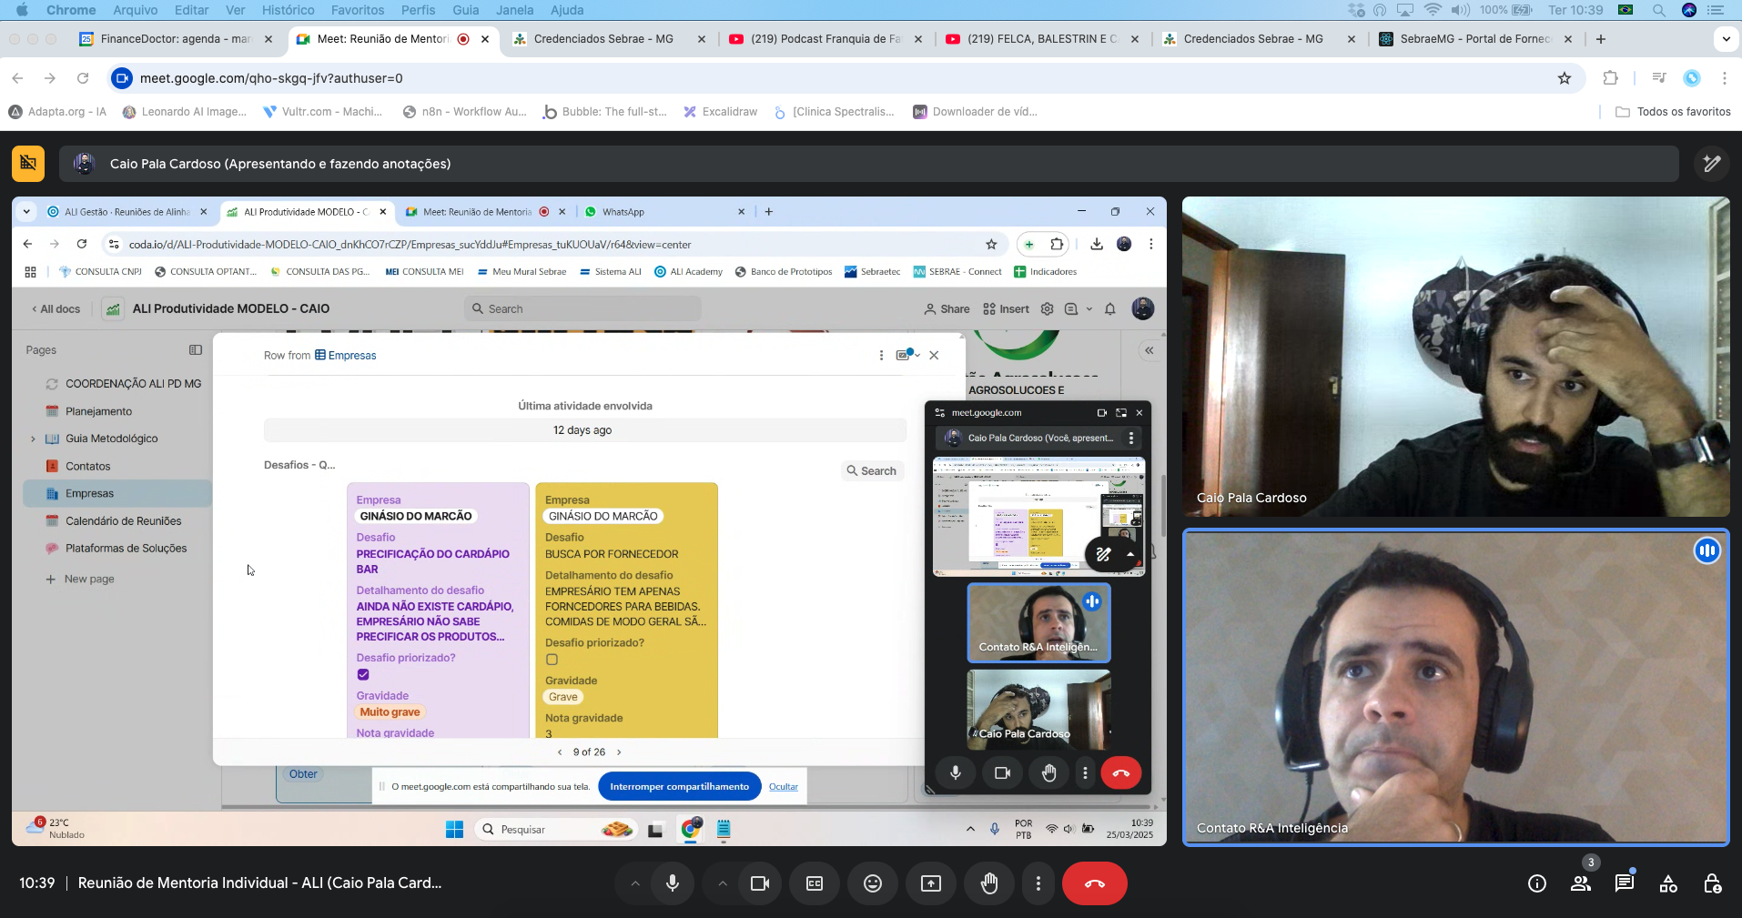The image size is (1742, 918).
Task: Bookmark this Meet page with the star
Action: click(1565, 78)
